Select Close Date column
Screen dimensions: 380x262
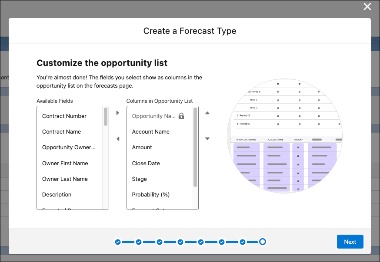point(160,164)
